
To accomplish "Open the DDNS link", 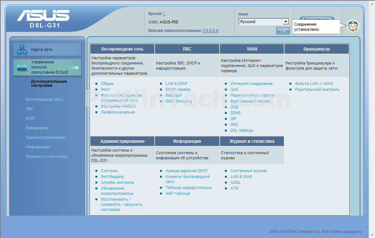I will pos(236,113).
